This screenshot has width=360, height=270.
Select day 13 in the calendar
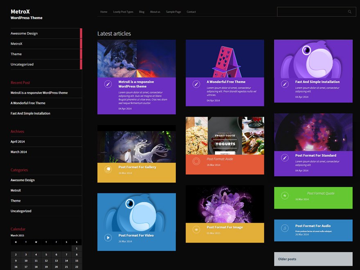pyautogui.click(x=56, y=261)
